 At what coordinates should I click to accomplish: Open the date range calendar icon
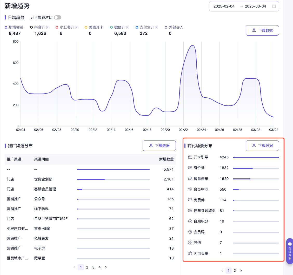pyautogui.click(x=274, y=6)
